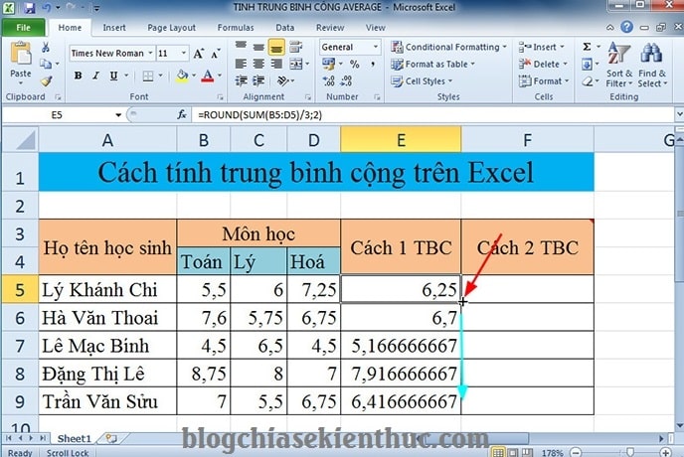Toggle highlighted bottom align button
Image resolution: width=684 pixels, height=457 pixels.
276,47
